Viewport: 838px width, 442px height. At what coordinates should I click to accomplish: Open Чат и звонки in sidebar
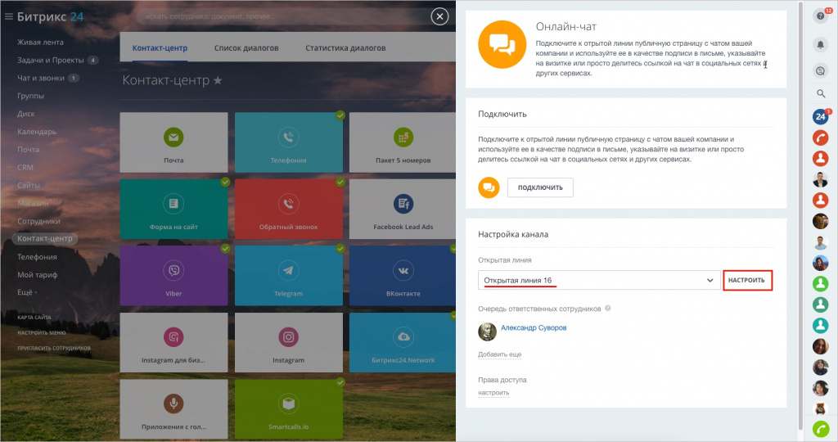41,78
